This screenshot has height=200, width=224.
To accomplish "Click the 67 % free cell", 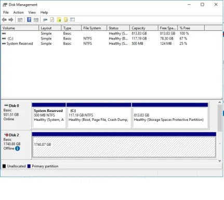I will 183,39.
